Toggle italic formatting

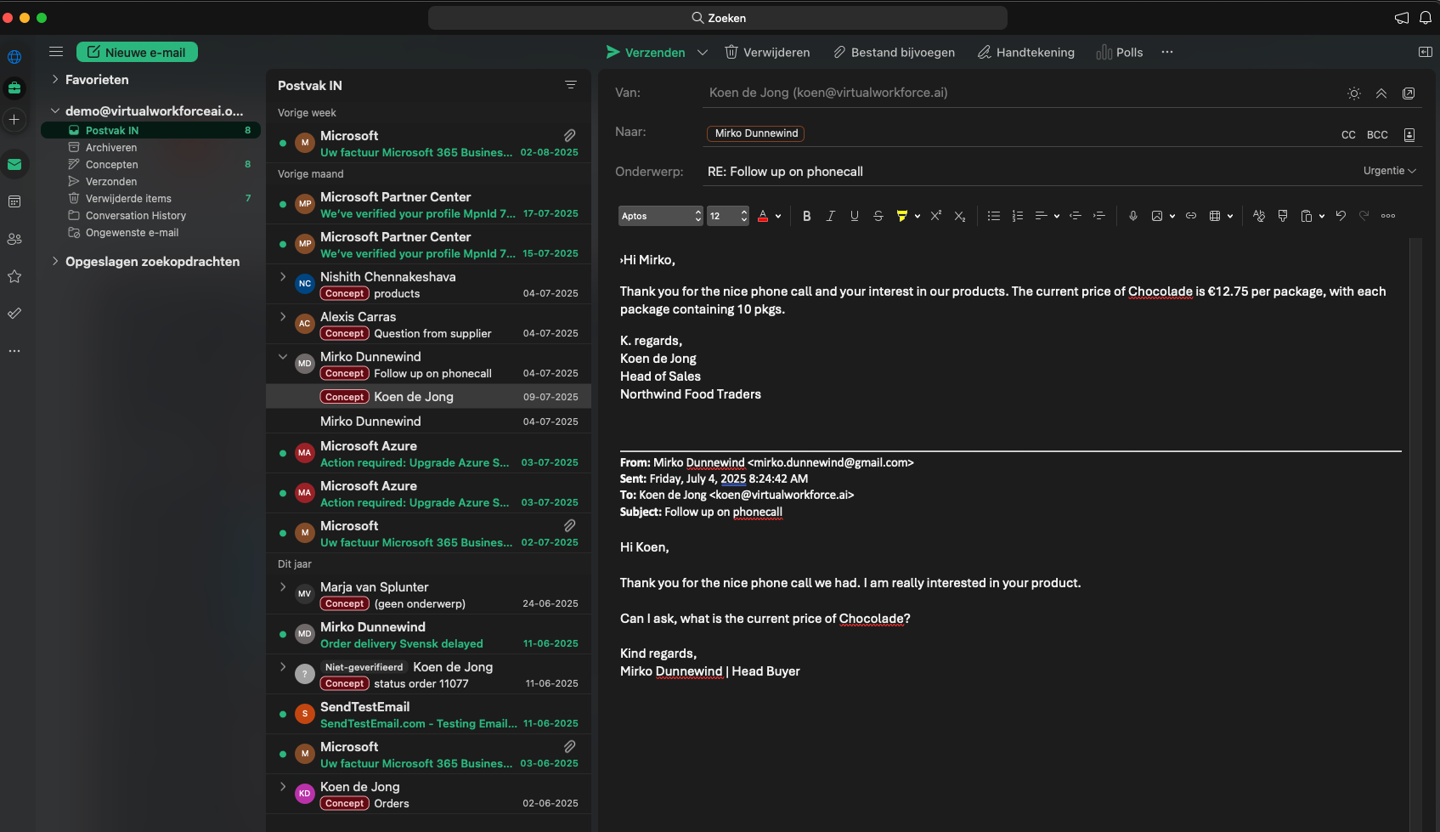(x=831, y=216)
